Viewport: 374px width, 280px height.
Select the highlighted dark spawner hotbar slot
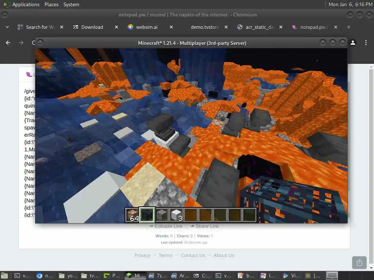pyautogui.click(x=147, y=215)
